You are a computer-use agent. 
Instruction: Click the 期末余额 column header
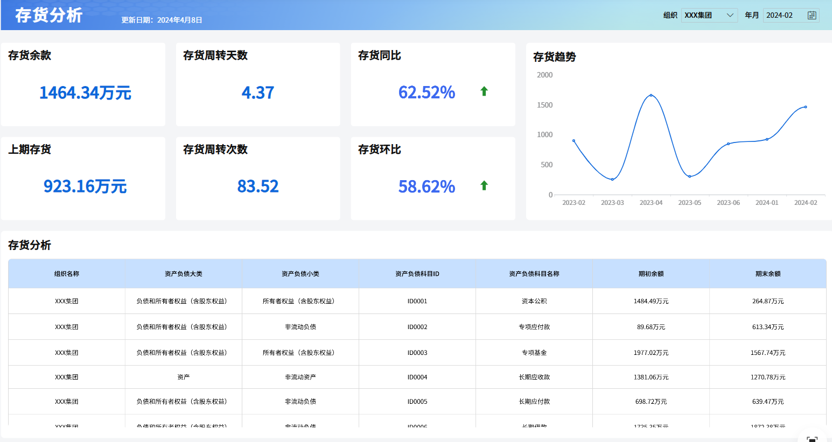point(768,274)
